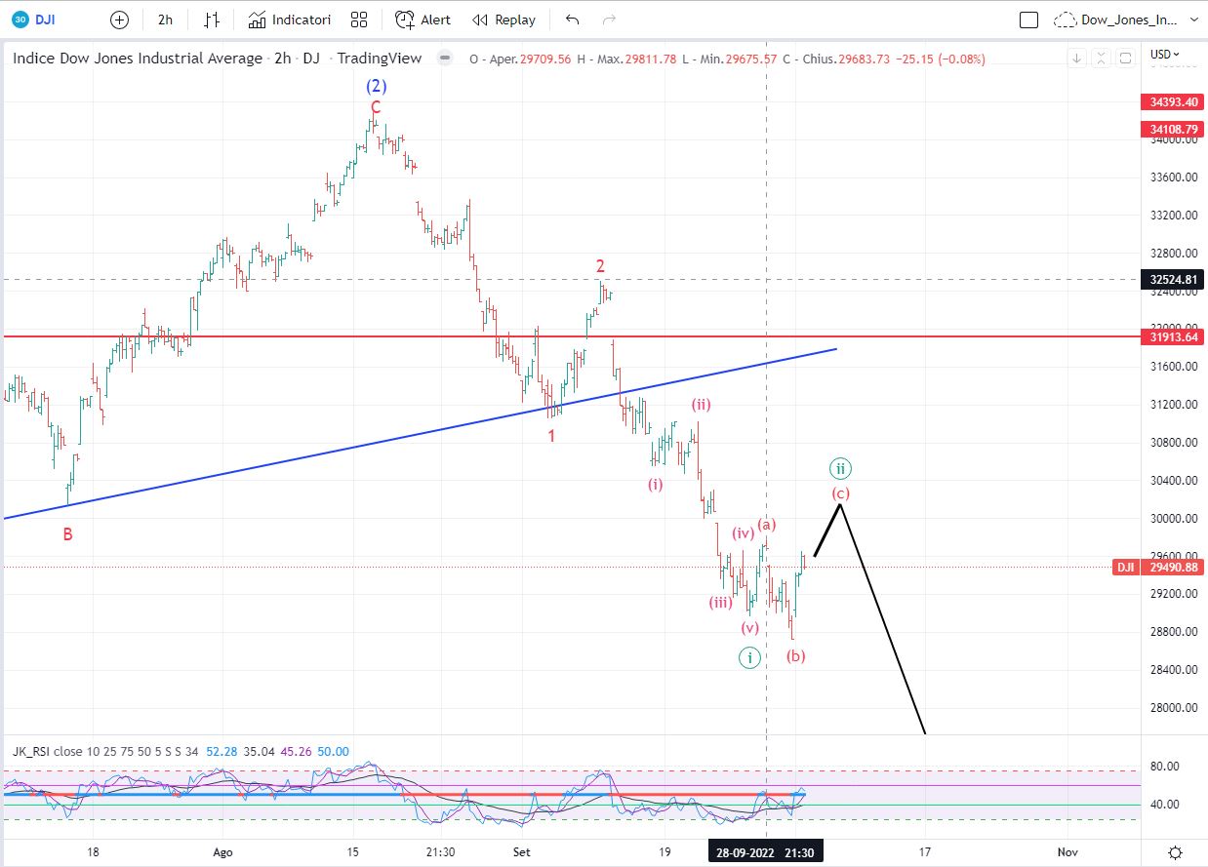Image resolution: width=1208 pixels, height=867 pixels.
Task: Open the layout selection square icon
Action: point(1027,20)
